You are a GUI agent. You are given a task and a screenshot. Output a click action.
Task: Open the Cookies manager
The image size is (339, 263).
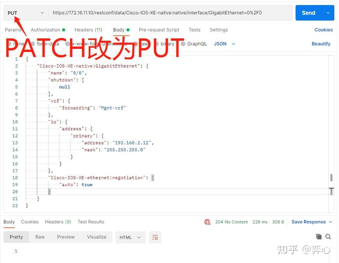(323, 30)
